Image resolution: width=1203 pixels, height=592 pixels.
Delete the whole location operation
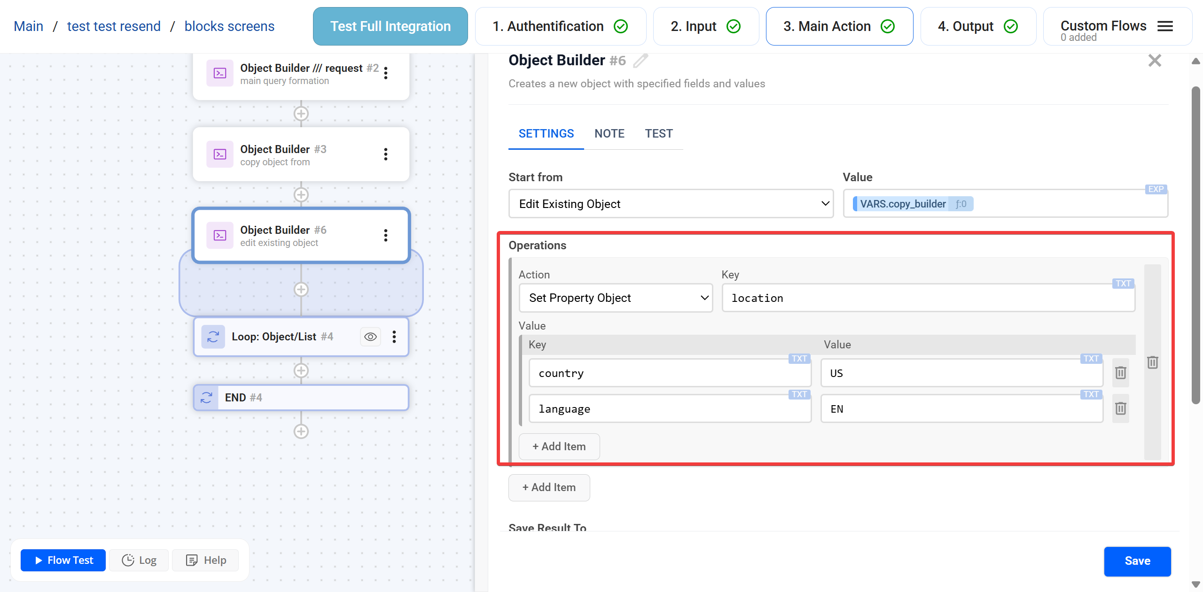click(1152, 362)
